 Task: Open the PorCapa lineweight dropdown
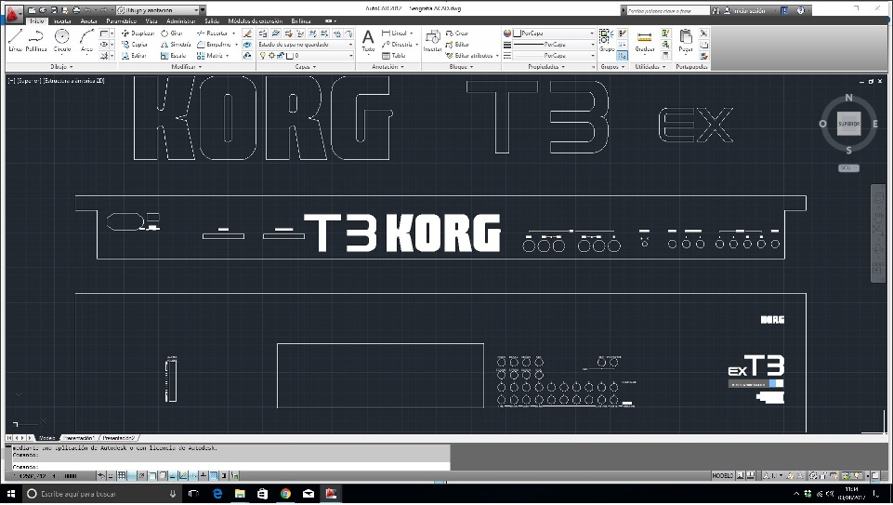pyautogui.click(x=554, y=45)
